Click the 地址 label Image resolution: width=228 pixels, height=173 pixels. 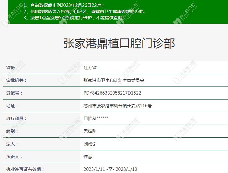point(12,106)
